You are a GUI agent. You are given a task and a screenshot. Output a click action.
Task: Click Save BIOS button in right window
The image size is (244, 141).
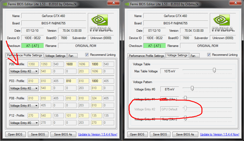[160, 134]
